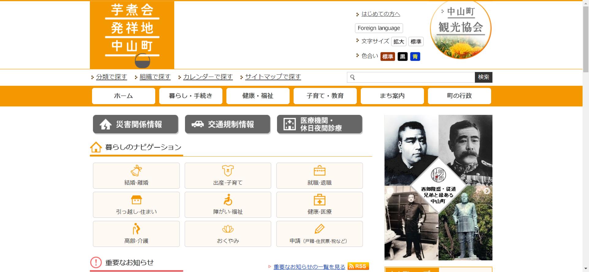The width and height of the screenshot is (589, 272).
Task: Open the baby bib icon 出産·子育て
Action: (x=228, y=171)
